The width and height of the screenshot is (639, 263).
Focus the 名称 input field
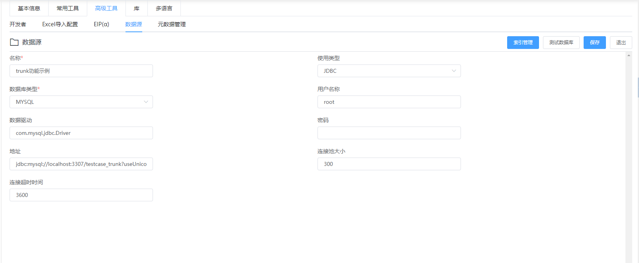click(81, 71)
